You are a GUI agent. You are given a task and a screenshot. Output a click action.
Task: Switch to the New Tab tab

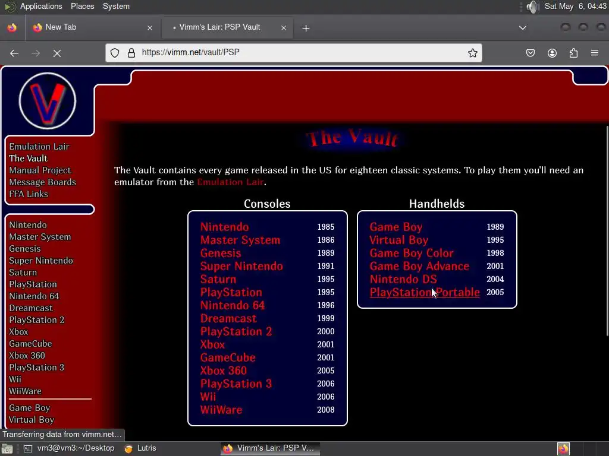[x=93, y=27]
